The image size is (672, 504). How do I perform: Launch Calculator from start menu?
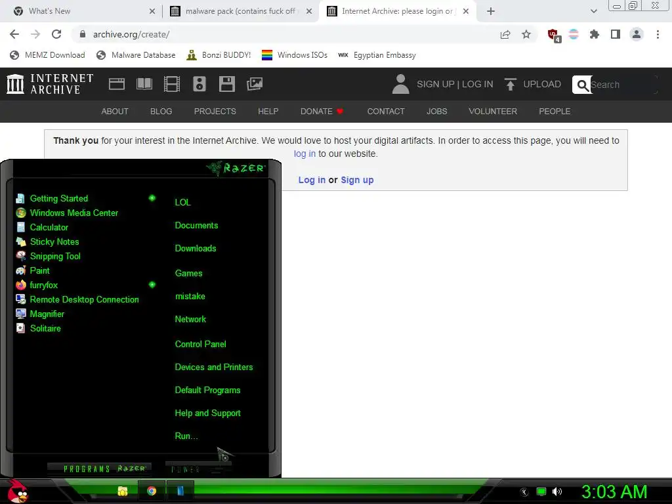click(49, 227)
